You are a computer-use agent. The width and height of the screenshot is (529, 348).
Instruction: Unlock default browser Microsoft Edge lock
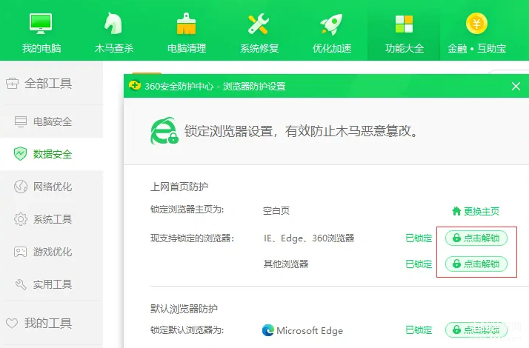point(476,329)
